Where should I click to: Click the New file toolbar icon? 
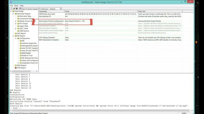11,9
